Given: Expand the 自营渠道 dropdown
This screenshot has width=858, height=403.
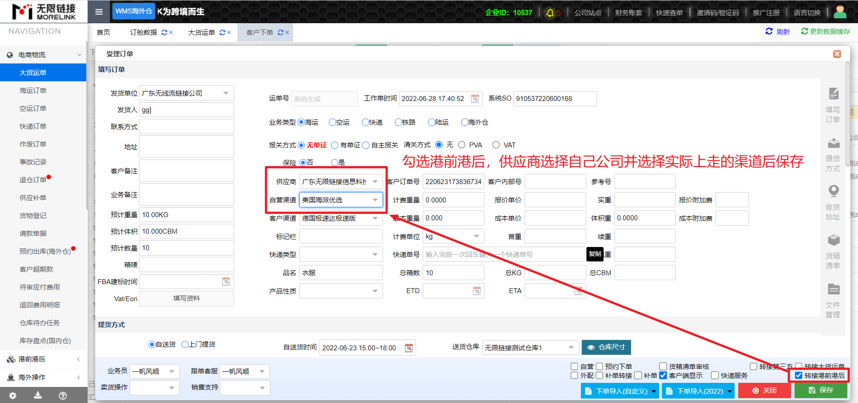Looking at the screenshot, I should click(375, 200).
